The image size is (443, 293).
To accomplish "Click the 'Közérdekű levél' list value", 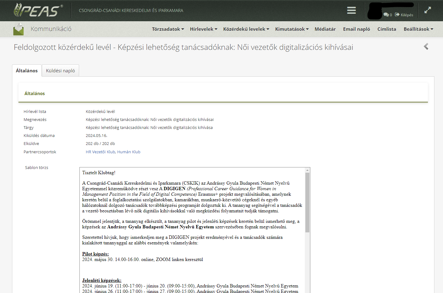I will (100, 111).
